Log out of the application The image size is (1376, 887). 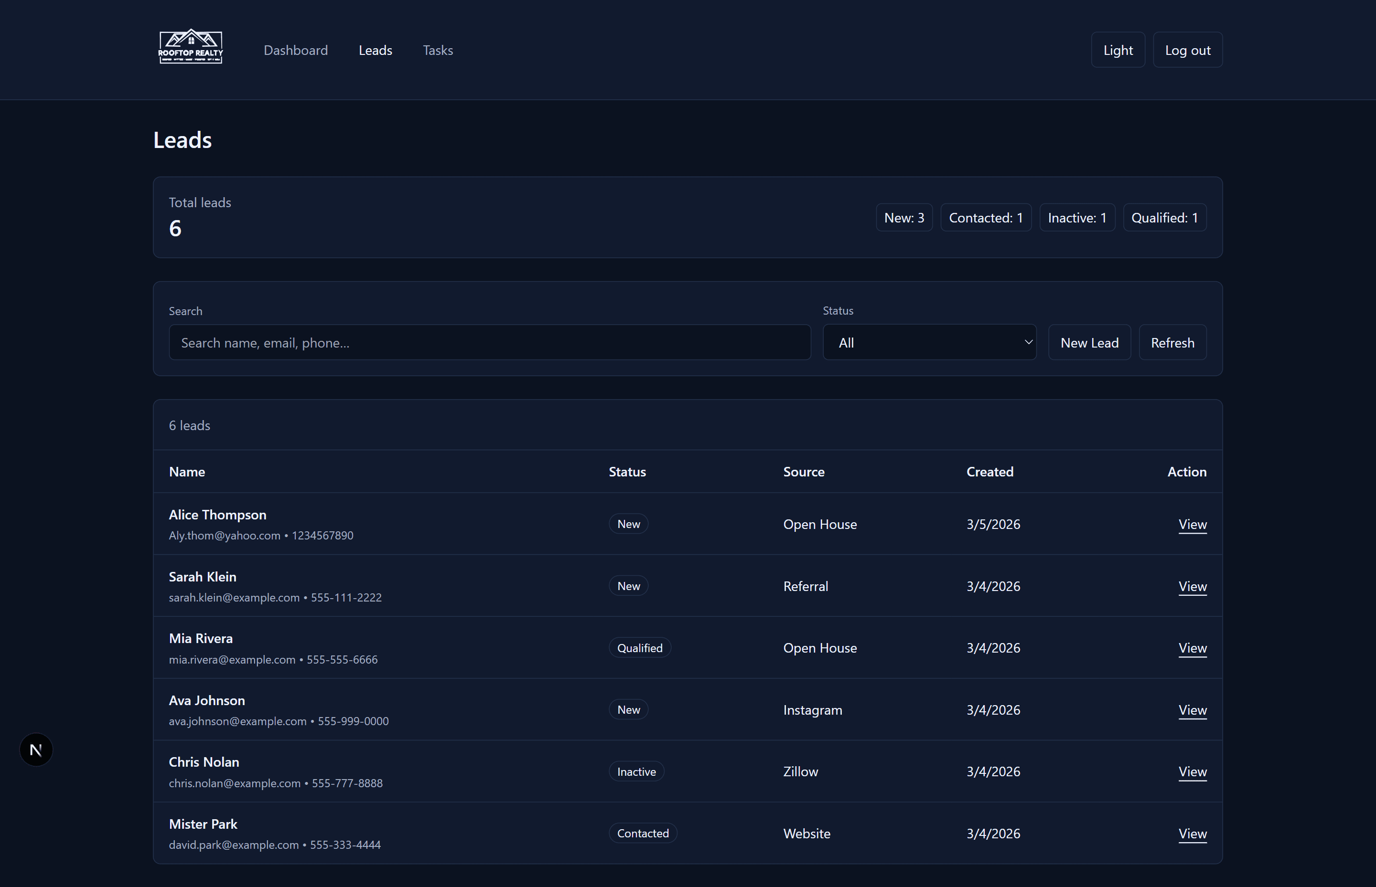coord(1187,50)
